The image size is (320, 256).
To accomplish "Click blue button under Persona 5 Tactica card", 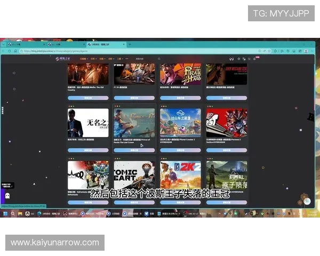I will (227, 150).
